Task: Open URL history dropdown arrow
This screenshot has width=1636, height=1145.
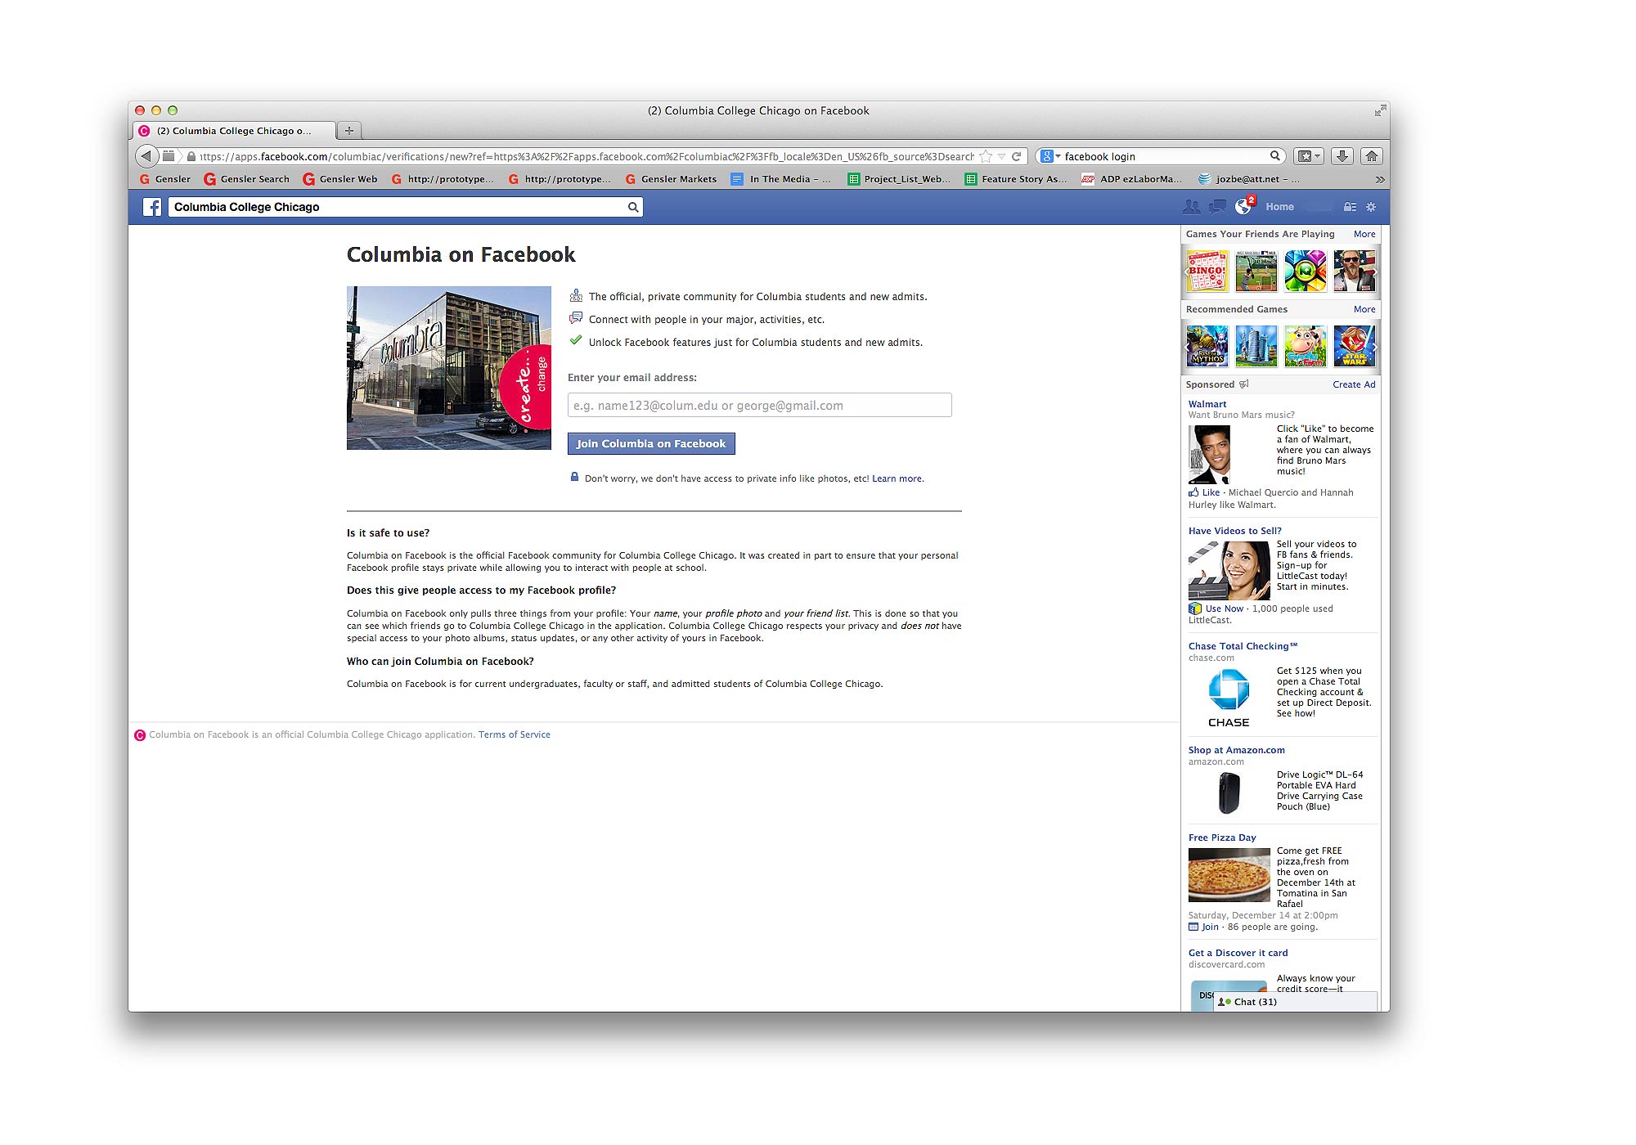Action: pos(1001,156)
